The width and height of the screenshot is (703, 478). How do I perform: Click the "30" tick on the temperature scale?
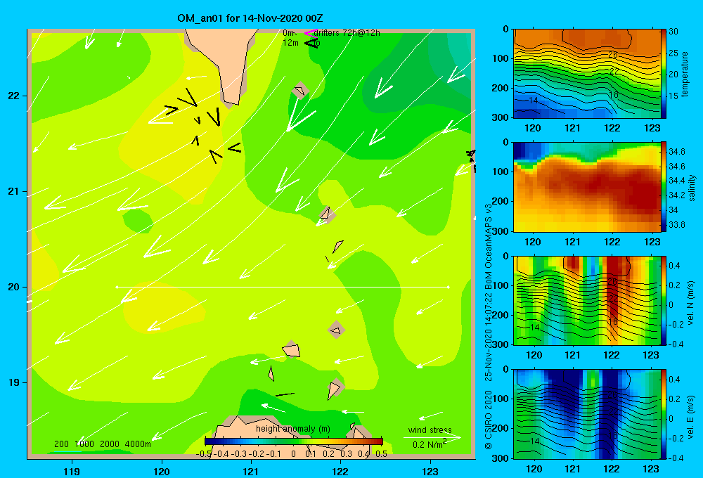point(673,32)
